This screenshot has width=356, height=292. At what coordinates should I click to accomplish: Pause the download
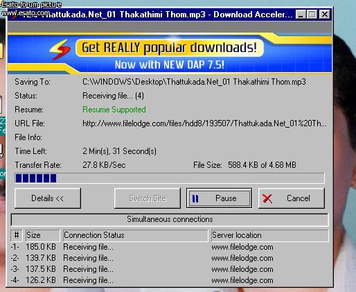tap(219, 198)
